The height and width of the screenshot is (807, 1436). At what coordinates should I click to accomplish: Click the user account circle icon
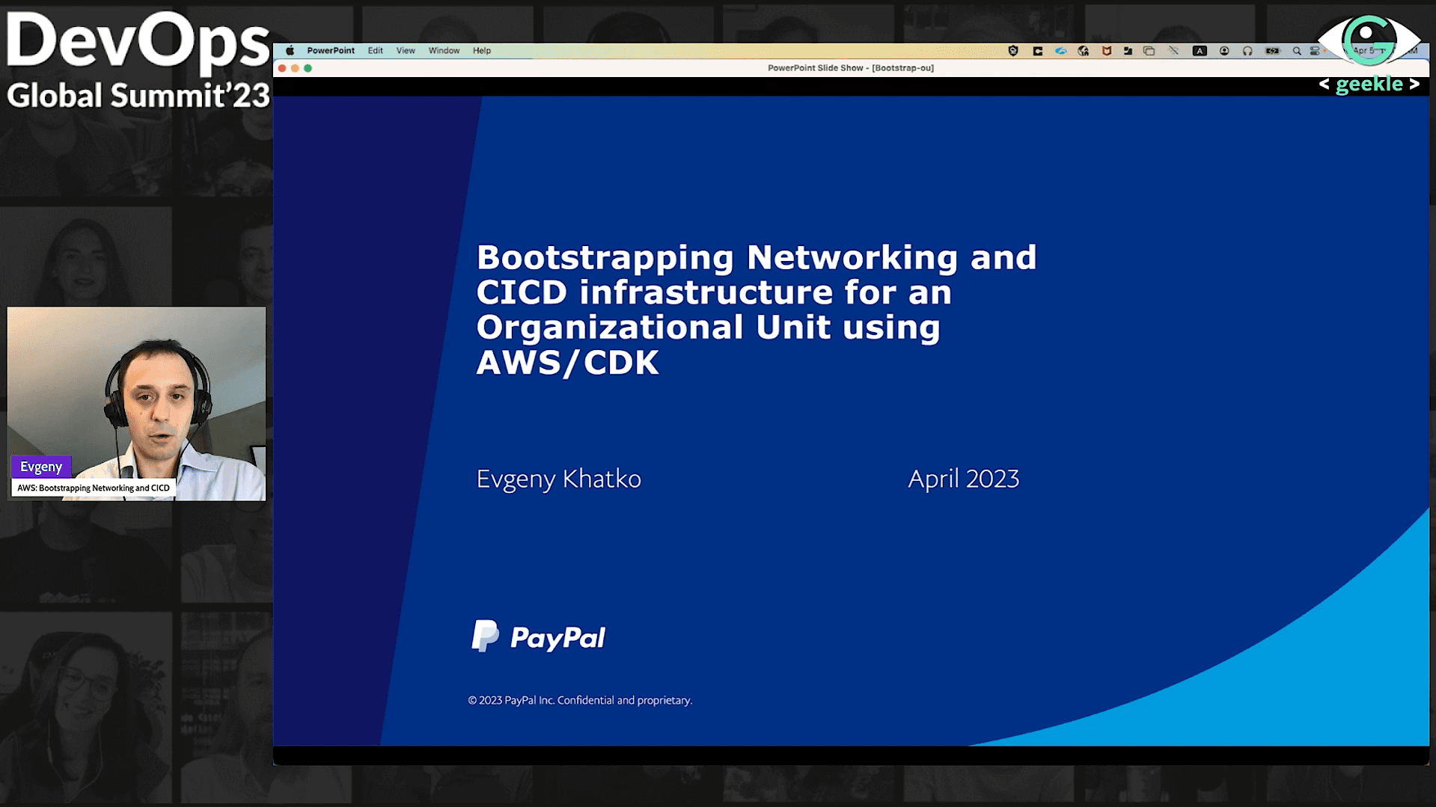click(x=1224, y=51)
